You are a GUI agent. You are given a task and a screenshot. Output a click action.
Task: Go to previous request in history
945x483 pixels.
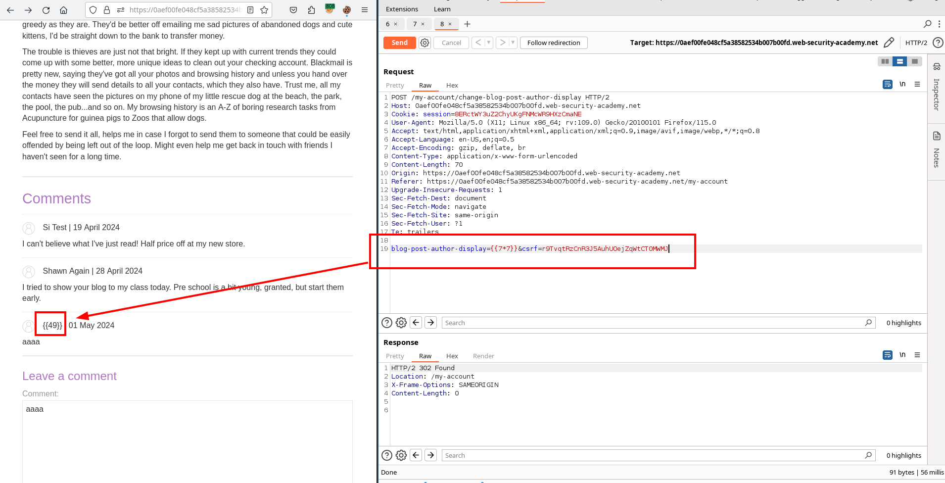(478, 43)
